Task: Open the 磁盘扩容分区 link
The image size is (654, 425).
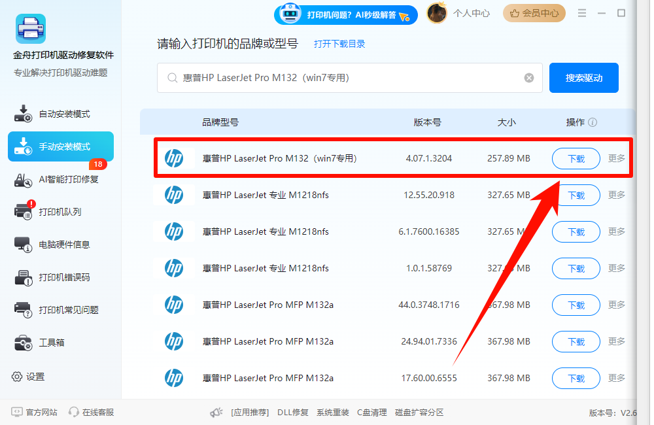Action: coord(419,413)
